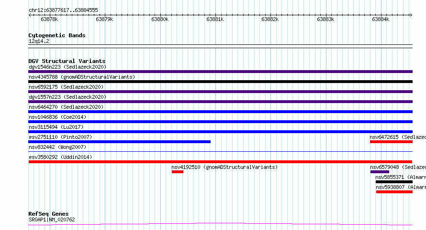The width and height of the screenshot is (426, 230).
Task: Click the left arrowhead of the ruler
Action: [x=30, y=15]
